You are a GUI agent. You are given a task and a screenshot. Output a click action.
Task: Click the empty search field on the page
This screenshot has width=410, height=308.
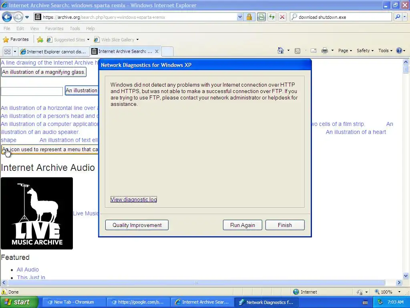tap(32, 91)
